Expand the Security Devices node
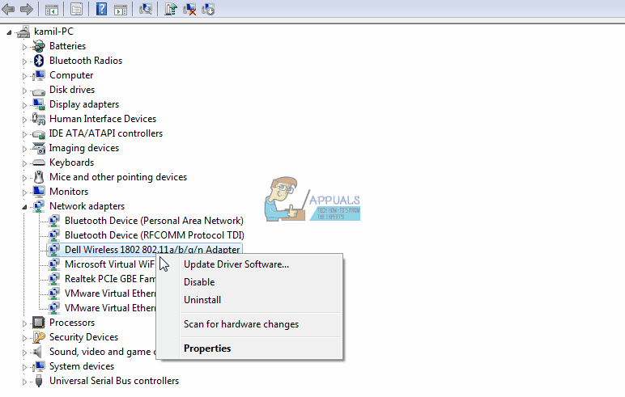This screenshot has width=625, height=397. [x=24, y=338]
